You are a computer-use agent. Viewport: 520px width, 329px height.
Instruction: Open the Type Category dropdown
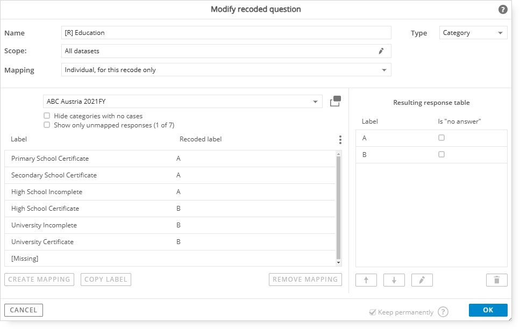tap(473, 33)
